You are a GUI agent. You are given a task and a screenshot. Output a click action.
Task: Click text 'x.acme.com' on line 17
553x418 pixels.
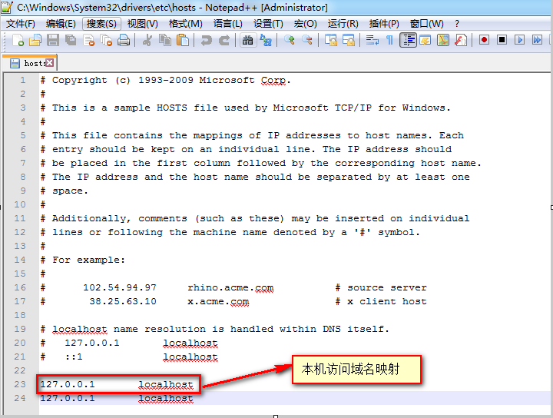[x=218, y=302]
